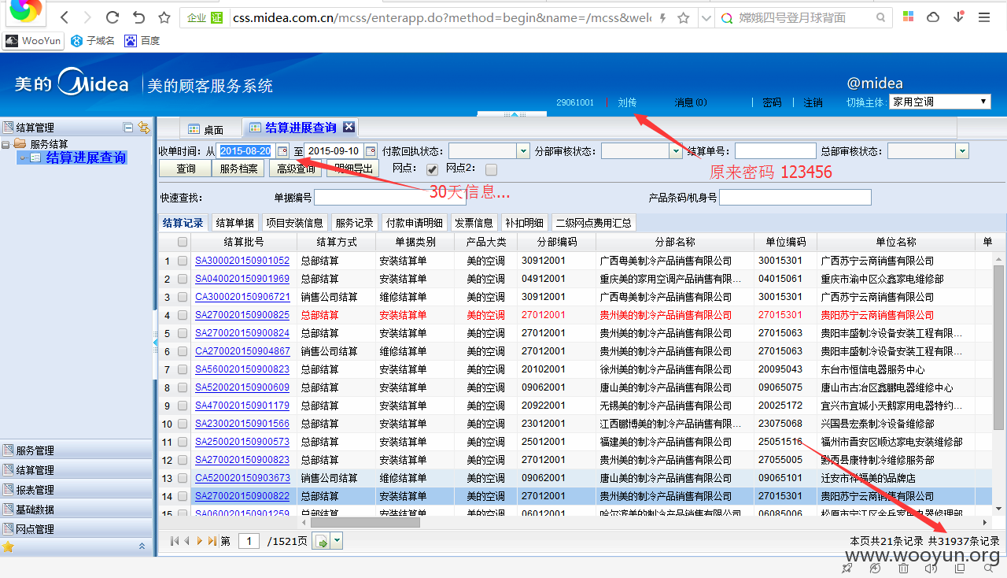Click the undo close tab arrow icon
The height and width of the screenshot is (578, 1007).
(138, 17)
